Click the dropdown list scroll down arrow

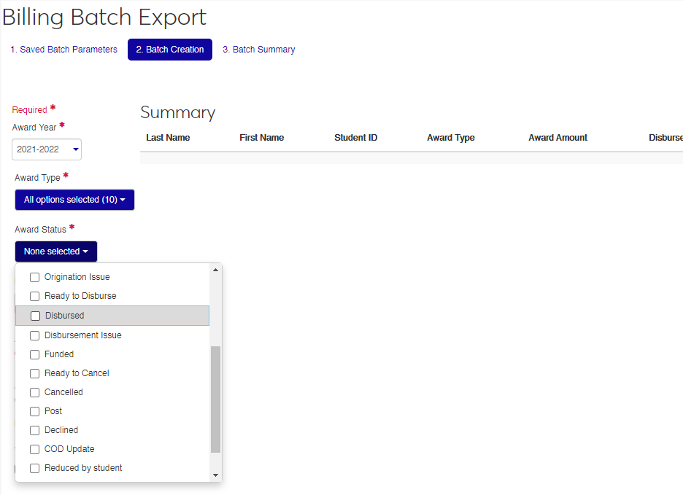[215, 475]
